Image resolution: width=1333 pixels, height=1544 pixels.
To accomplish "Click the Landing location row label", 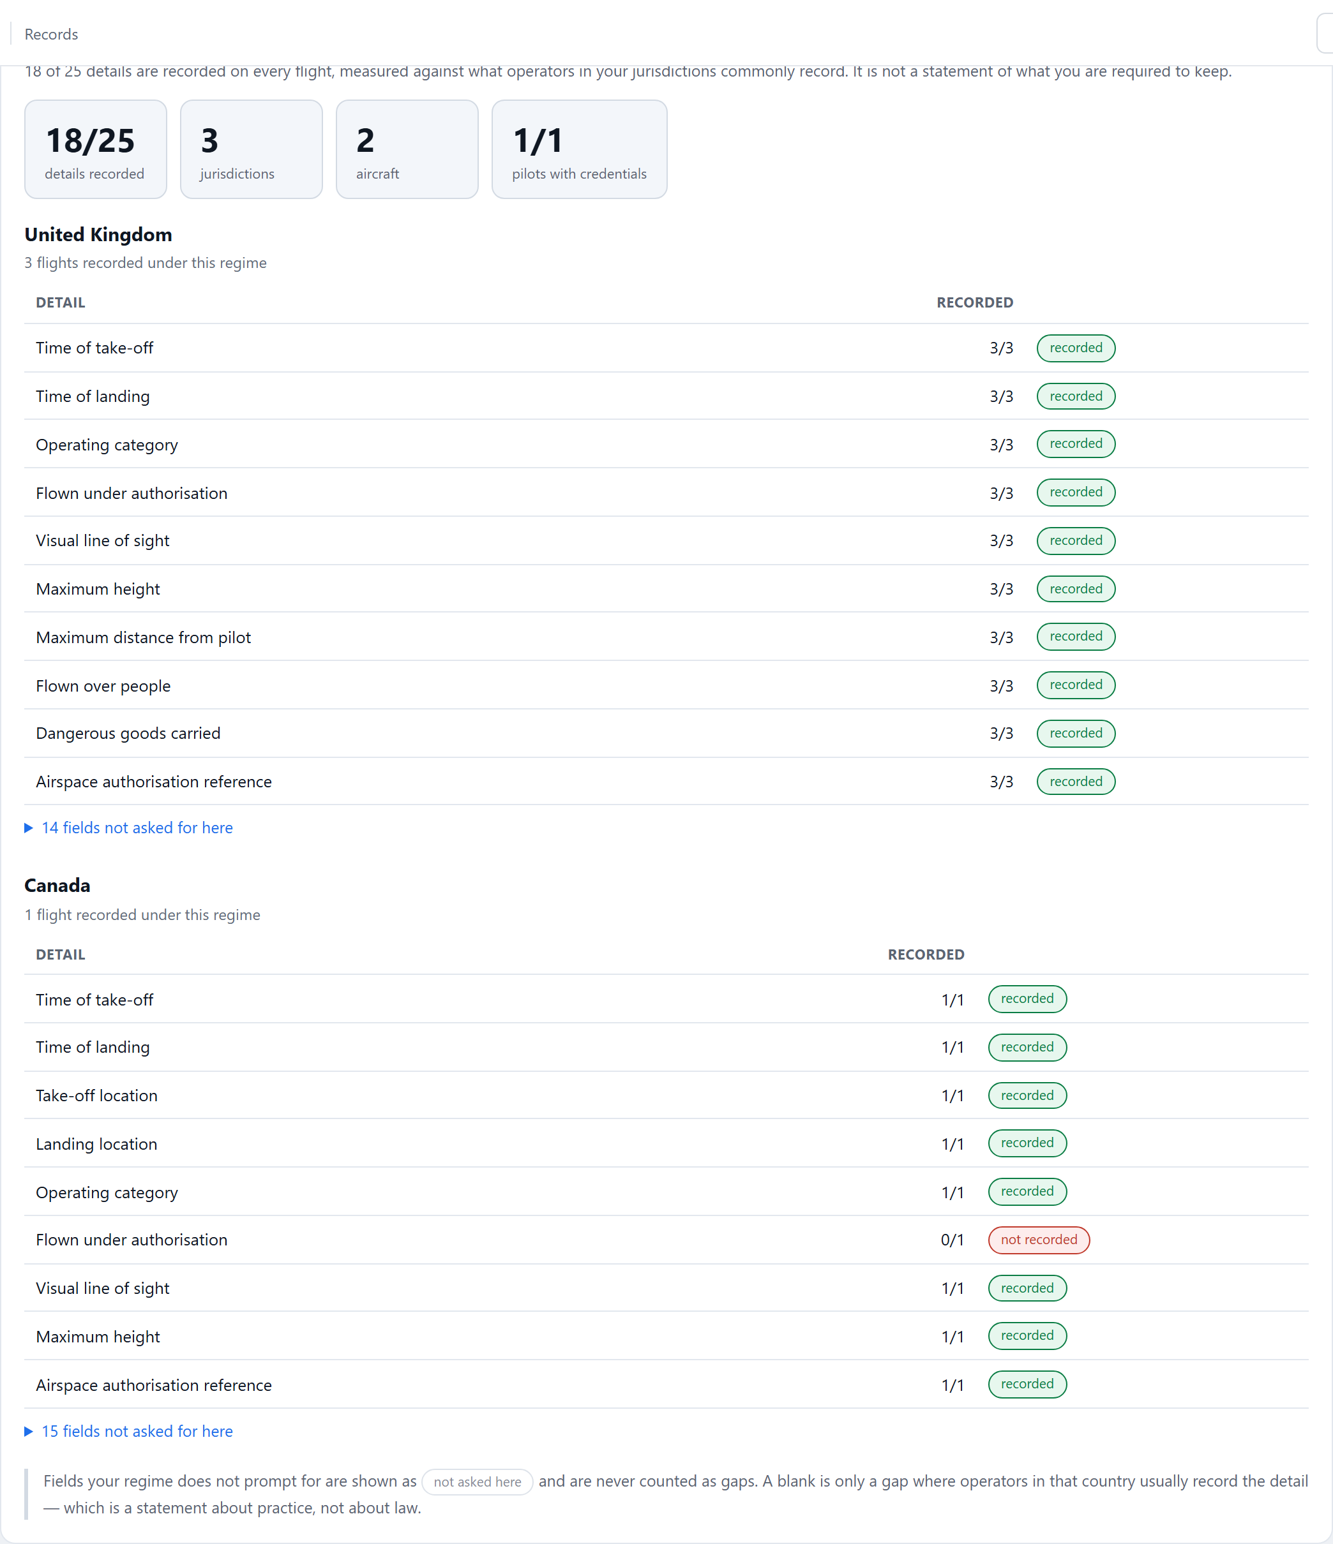I will [97, 1145].
